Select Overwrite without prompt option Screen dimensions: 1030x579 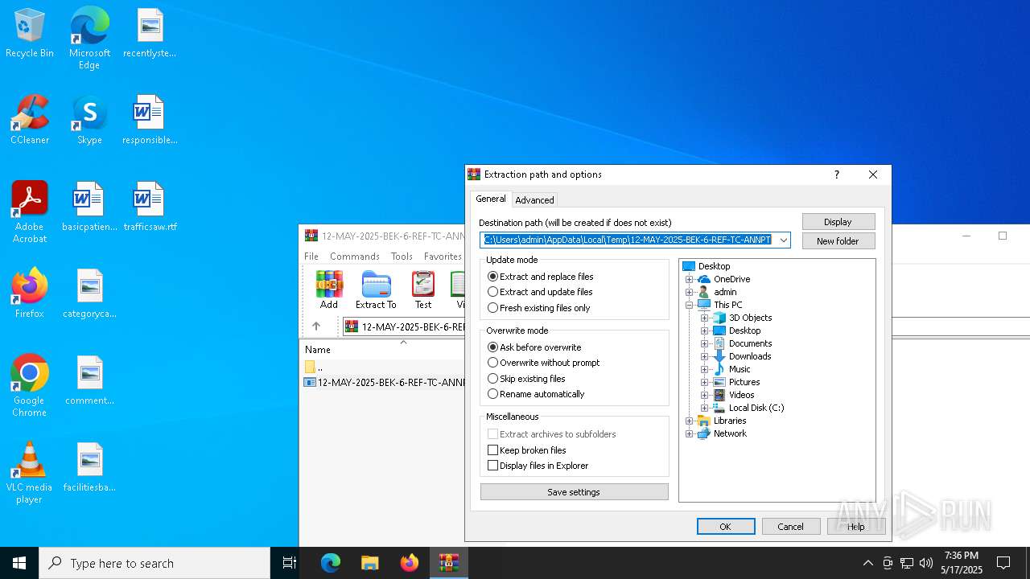pos(544,363)
